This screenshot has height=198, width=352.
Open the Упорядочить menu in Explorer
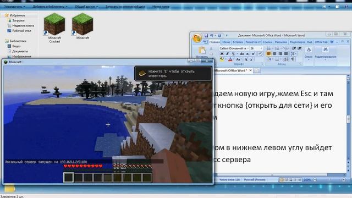tap(15, 7)
